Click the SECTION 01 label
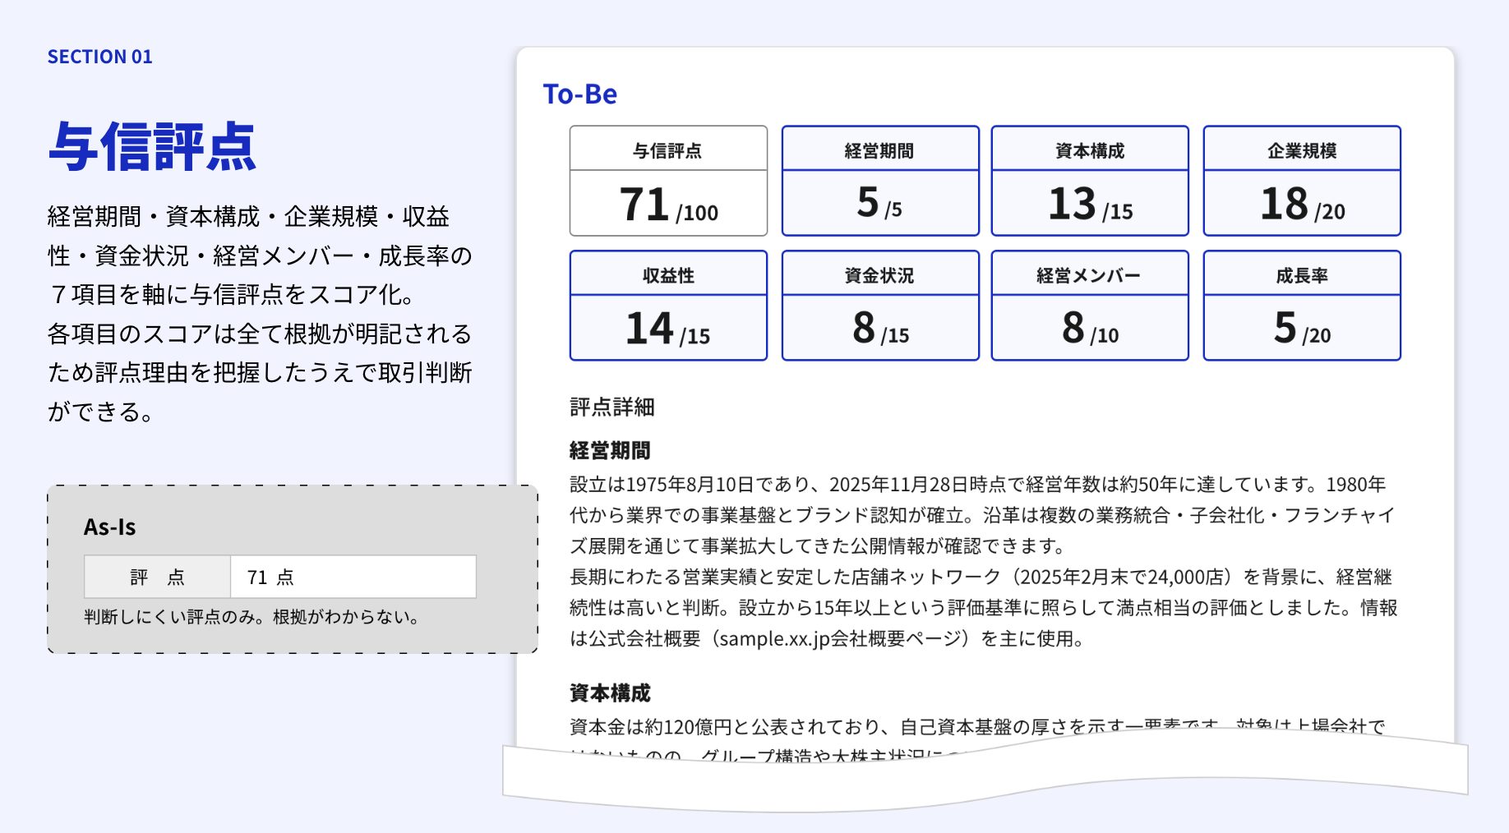The width and height of the screenshot is (1509, 833). (x=100, y=57)
